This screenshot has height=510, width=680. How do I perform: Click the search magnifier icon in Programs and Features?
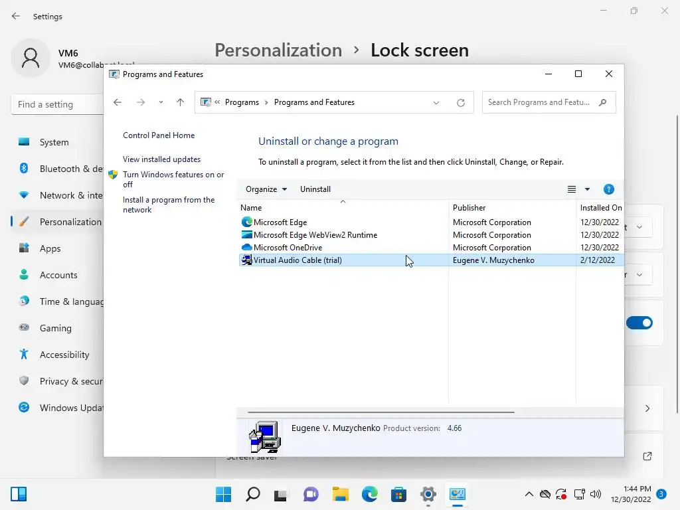click(x=602, y=102)
